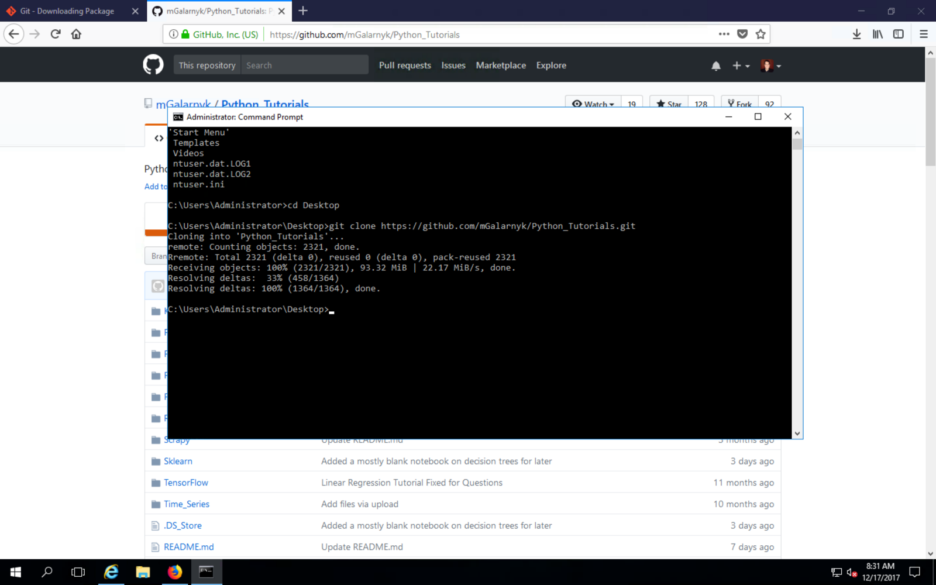Click the Command Prompt scrollbar up arrow
Viewport: 936px width, 585px height.
tap(797, 133)
